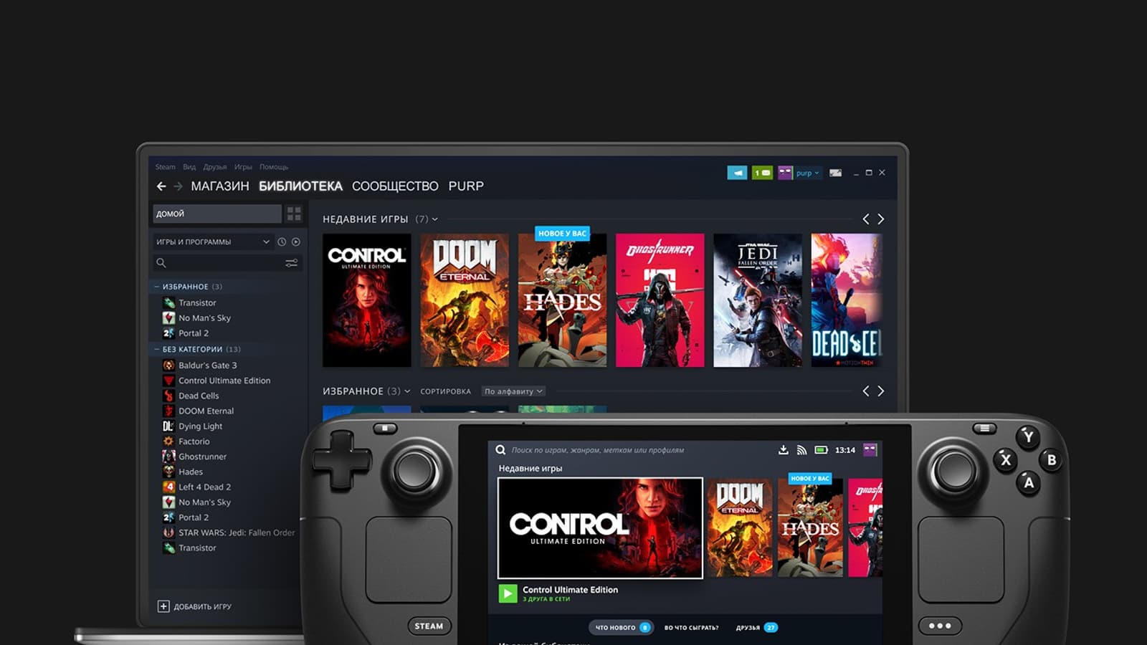Image resolution: width=1147 pixels, height=645 pixels.
Task: Click the Dead Cells icon in the game list
Action: click(x=168, y=396)
